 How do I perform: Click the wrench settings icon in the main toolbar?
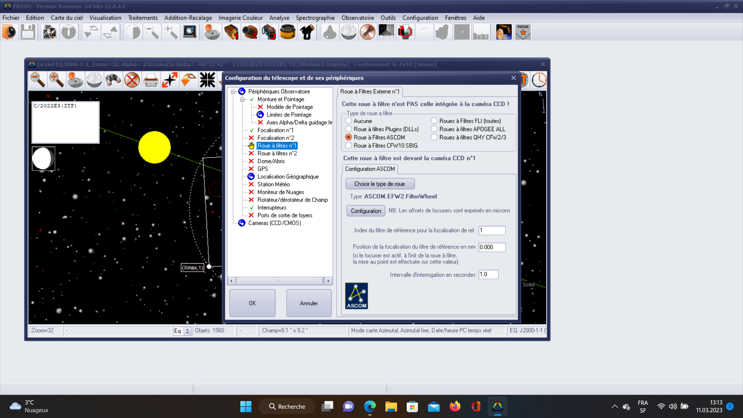pos(367,32)
